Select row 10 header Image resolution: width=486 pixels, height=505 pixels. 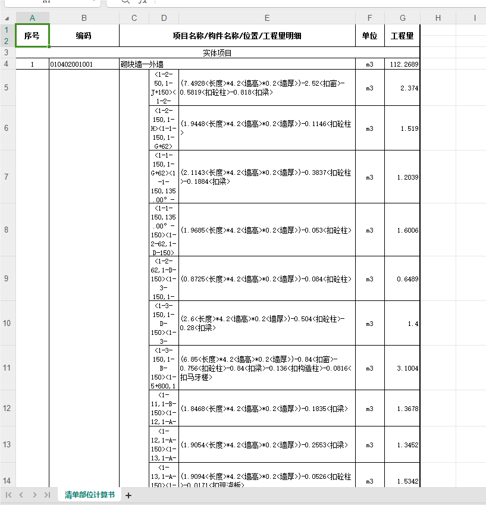(x=7, y=323)
